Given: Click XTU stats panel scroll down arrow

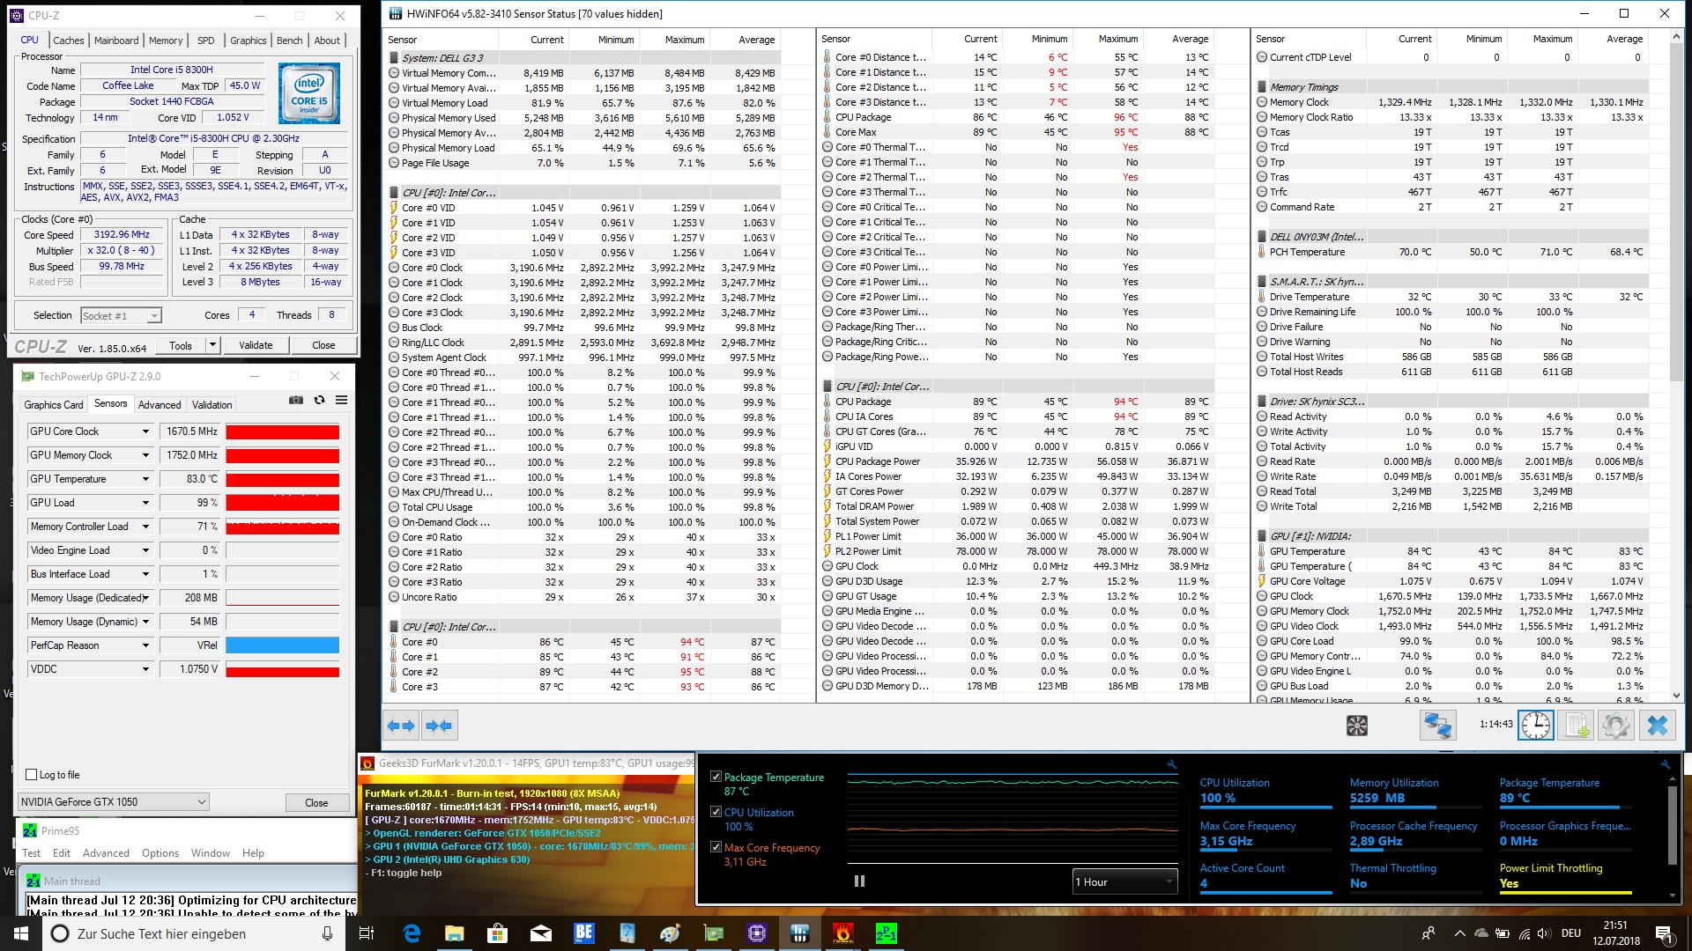Looking at the screenshot, I should (1673, 896).
